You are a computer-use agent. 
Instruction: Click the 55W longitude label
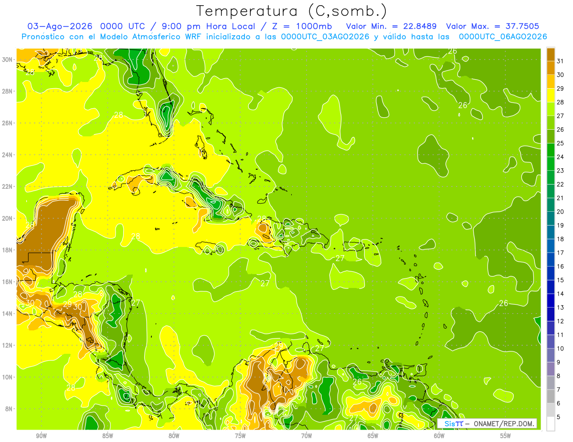click(506, 436)
